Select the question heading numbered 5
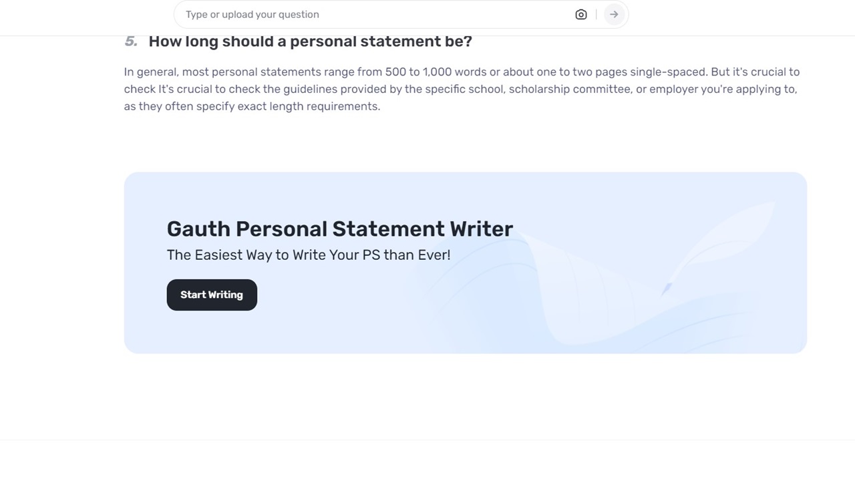The image size is (855, 481). tap(310, 41)
